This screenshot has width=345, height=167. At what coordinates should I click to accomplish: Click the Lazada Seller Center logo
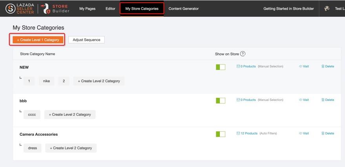tap(20, 9)
